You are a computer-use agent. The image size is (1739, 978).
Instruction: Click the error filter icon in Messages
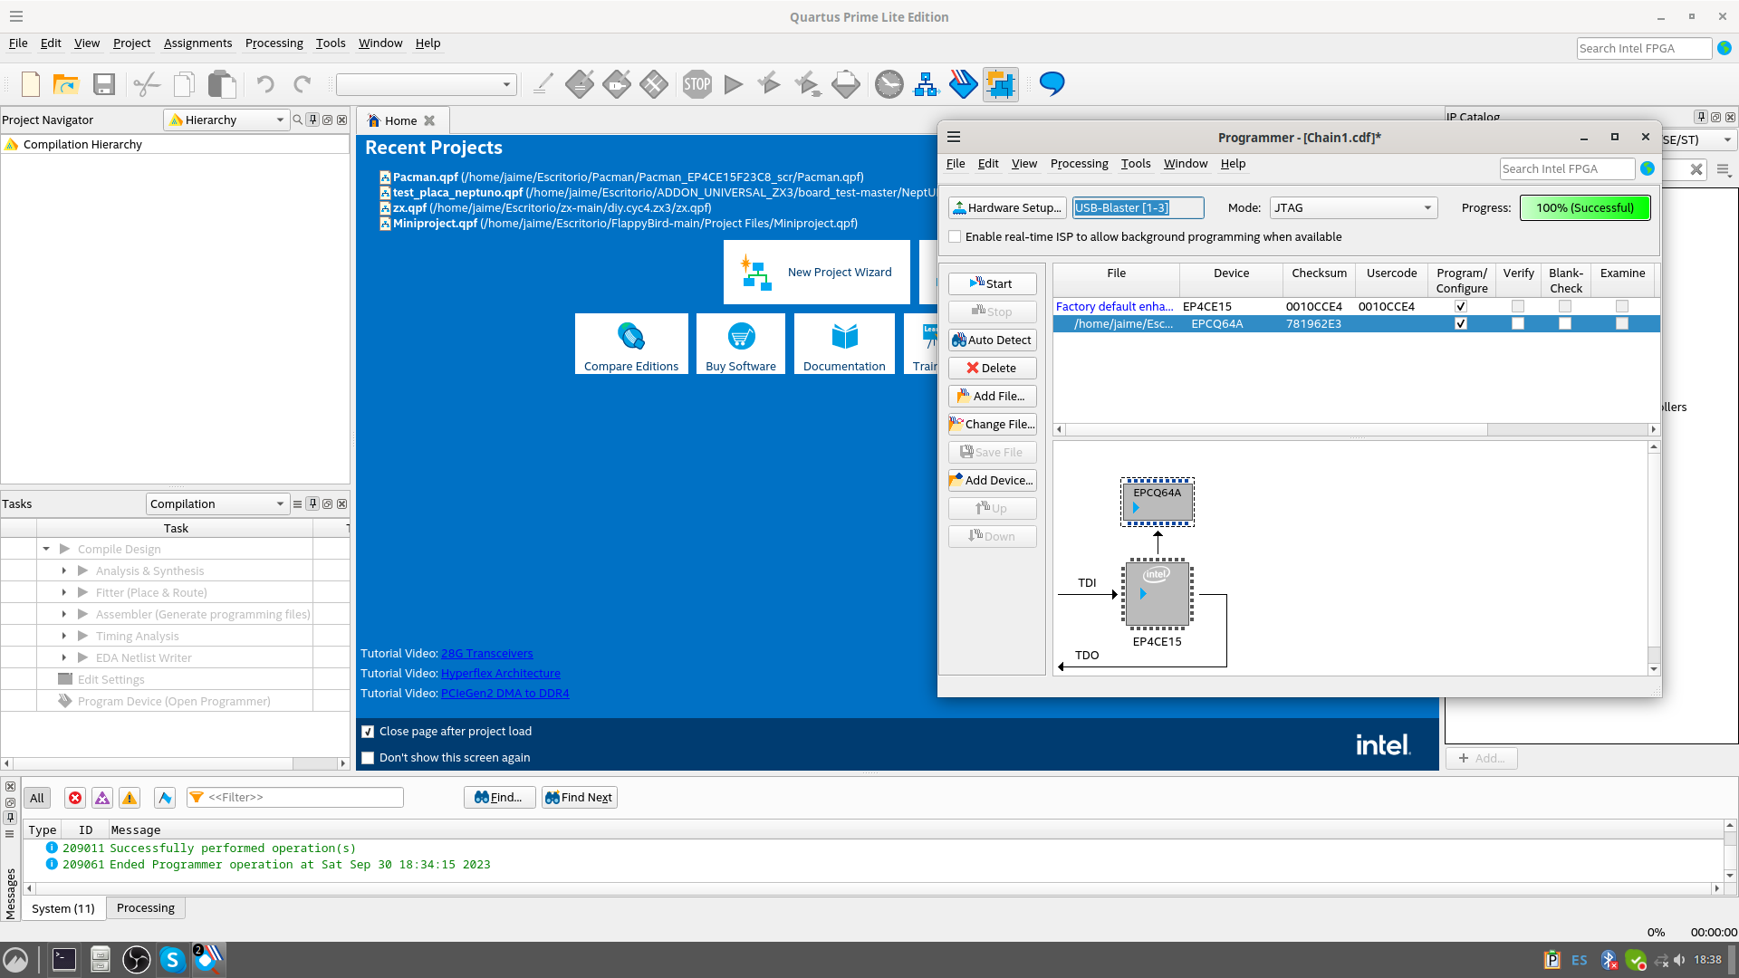75,798
